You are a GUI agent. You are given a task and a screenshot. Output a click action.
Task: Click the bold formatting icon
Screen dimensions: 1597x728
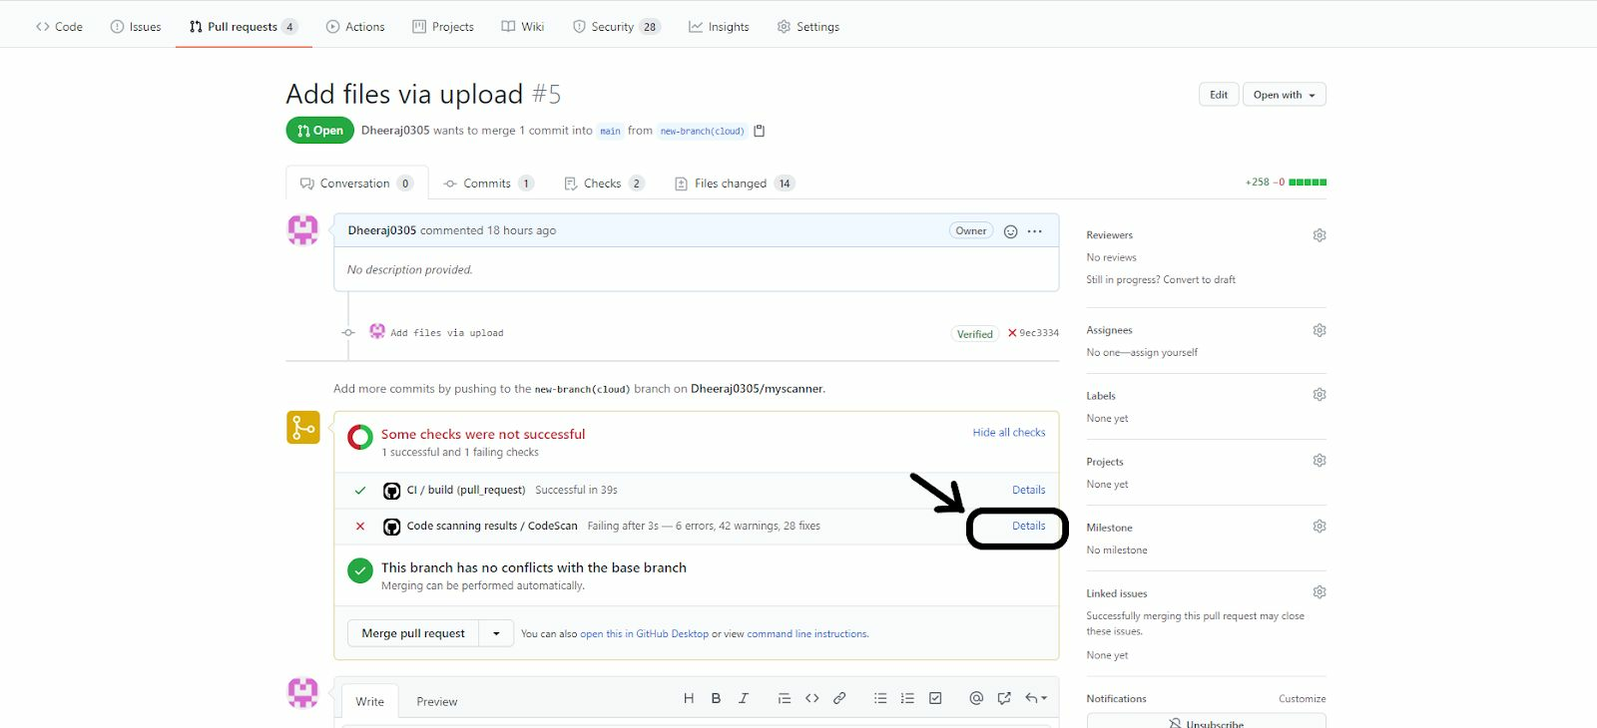point(716,699)
